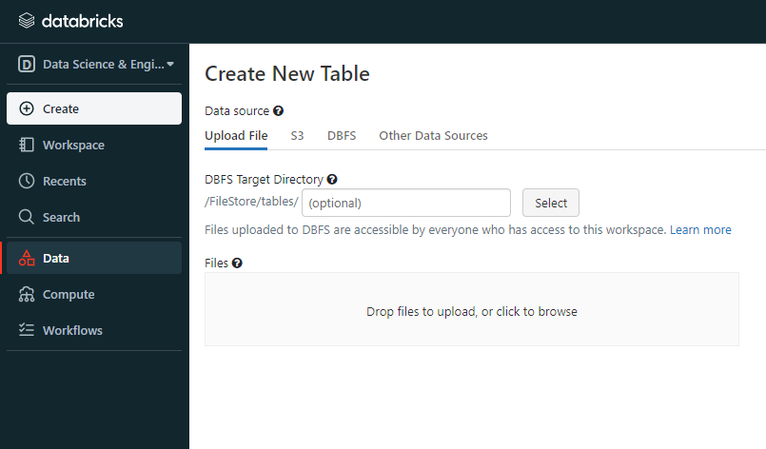Click help icon beside DBFS Target Directory
The width and height of the screenshot is (766, 449).
332,179
